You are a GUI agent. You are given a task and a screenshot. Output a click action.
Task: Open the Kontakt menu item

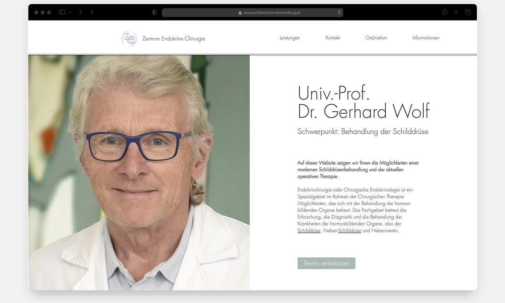(x=333, y=38)
